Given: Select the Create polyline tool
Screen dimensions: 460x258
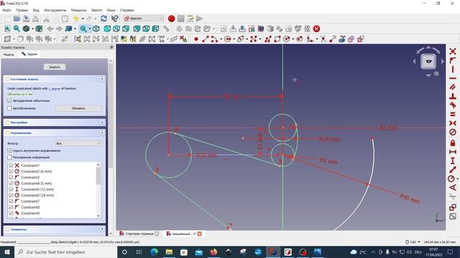Looking at the screenshot, I should 268,39.
